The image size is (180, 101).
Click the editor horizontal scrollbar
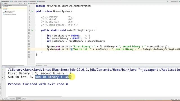108,64
